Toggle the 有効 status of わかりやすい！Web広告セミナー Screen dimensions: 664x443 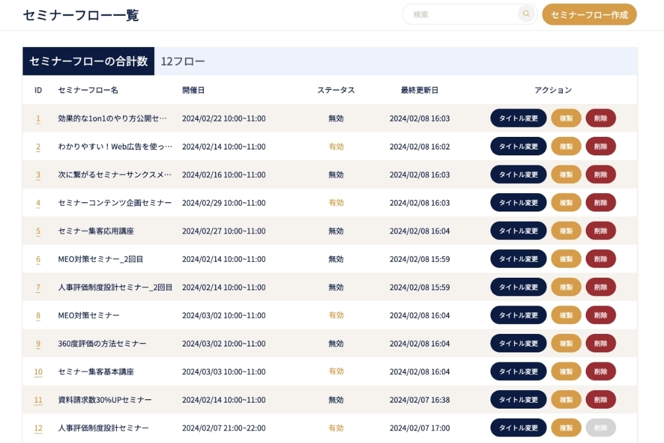coord(337,146)
